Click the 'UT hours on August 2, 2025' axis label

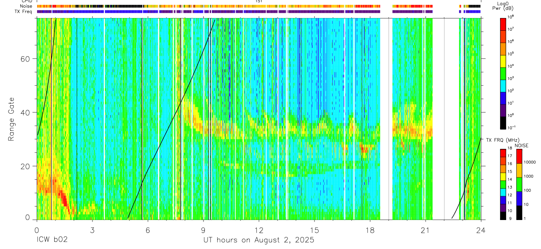(259, 240)
